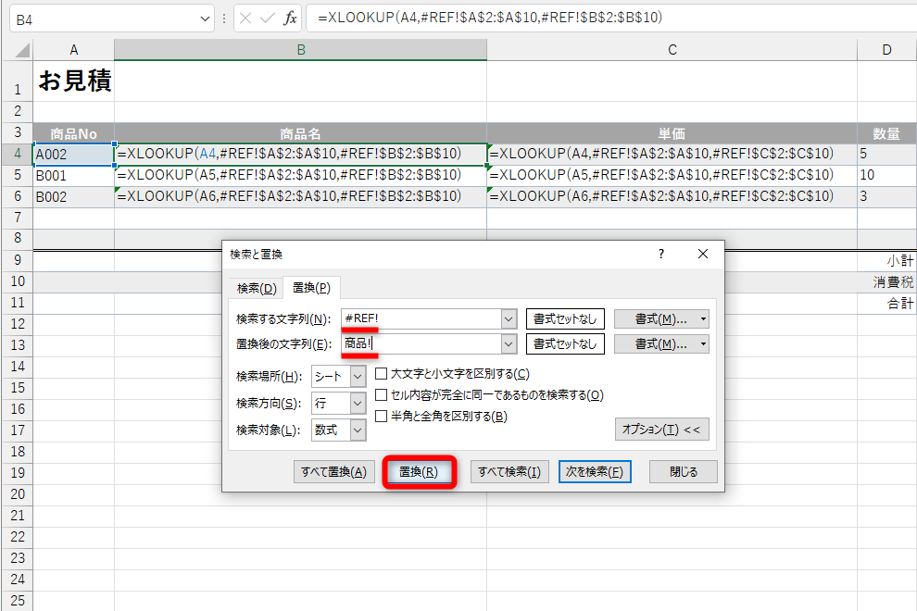Click the highlighted 置換(R) button
The width and height of the screenshot is (917, 611).
419,471
